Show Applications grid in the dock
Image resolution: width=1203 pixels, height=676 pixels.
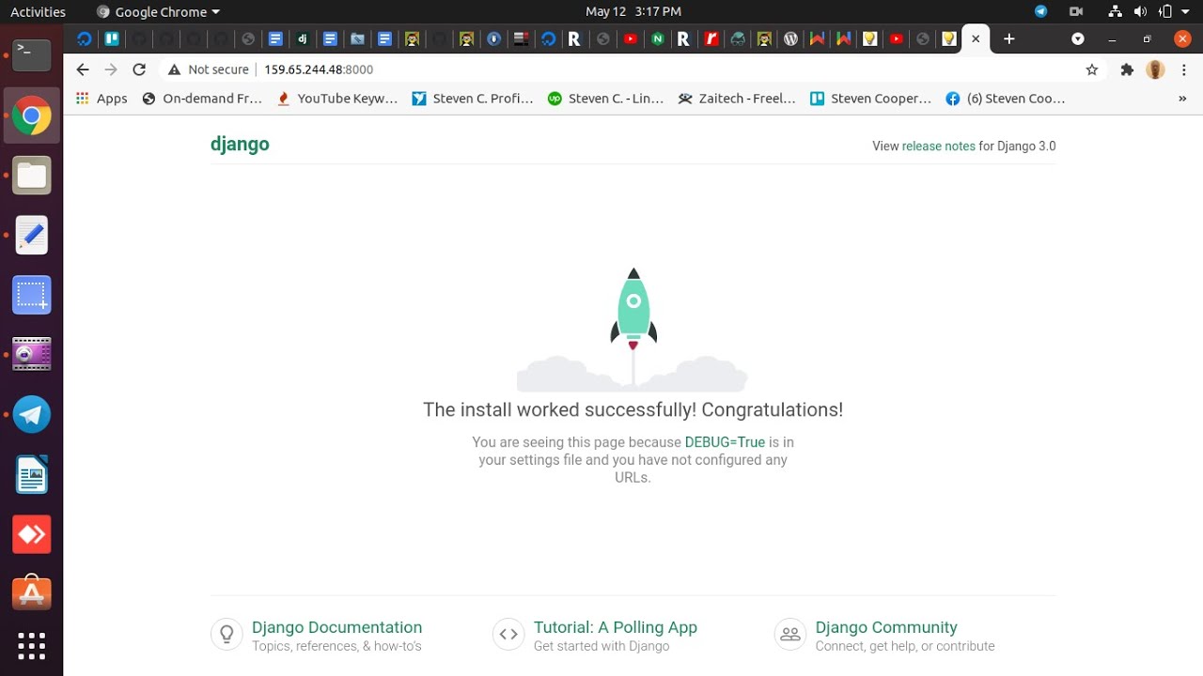tap(31, 645)
